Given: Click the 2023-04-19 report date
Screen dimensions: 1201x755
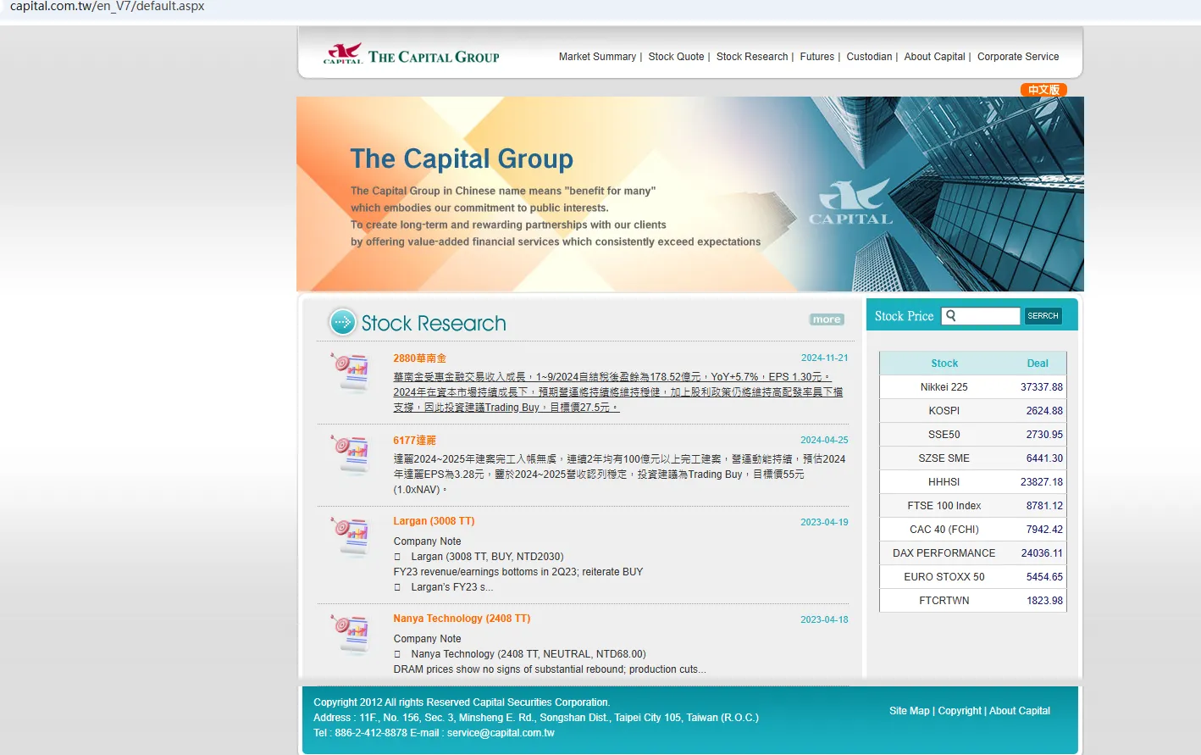Looking at the screenshot, I should coord(824,523).
